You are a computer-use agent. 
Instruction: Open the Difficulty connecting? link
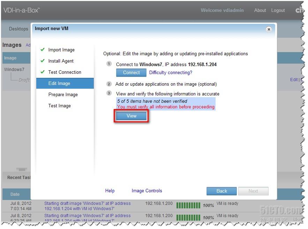click(x=171, y=73)
